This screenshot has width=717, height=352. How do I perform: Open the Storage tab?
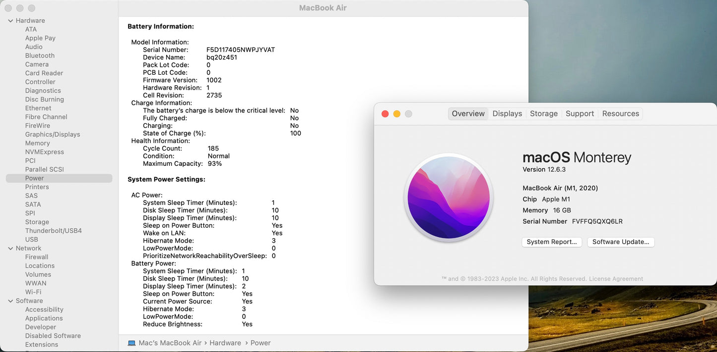tap(543, 113)
